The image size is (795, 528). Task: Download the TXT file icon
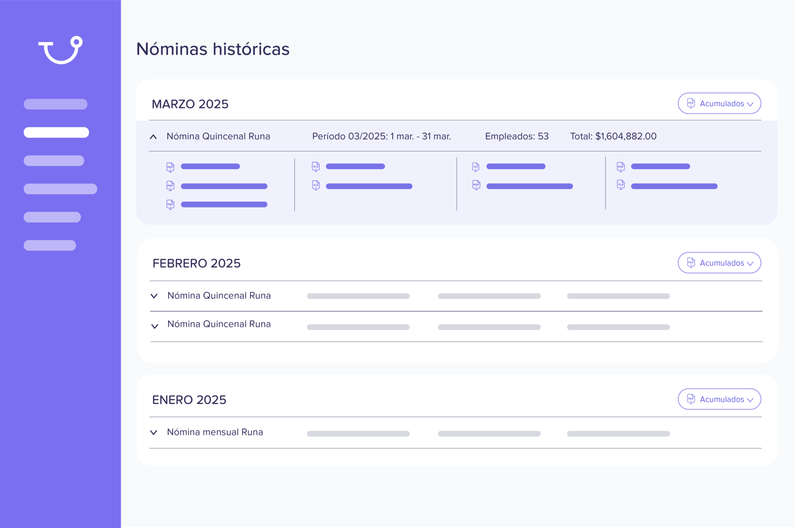tap(476, 167)
